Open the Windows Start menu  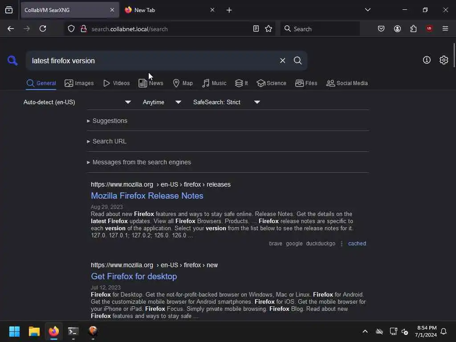(14, 331)
